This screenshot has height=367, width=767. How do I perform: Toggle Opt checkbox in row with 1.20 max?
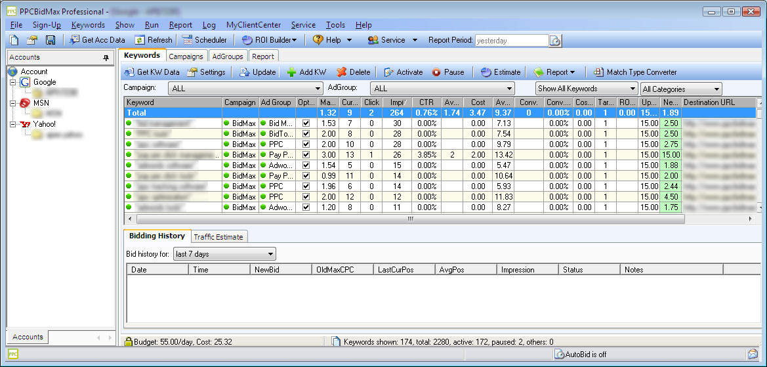coord(306,207)
